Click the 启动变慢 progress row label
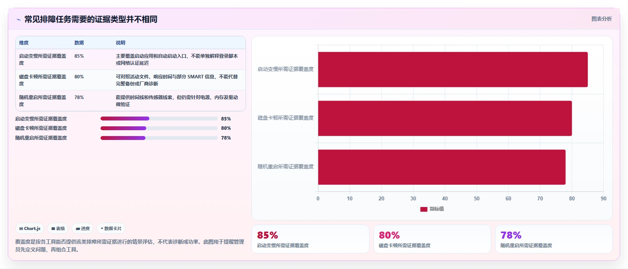Viewport: 628px width, 269px height. (x=41, y=119)
